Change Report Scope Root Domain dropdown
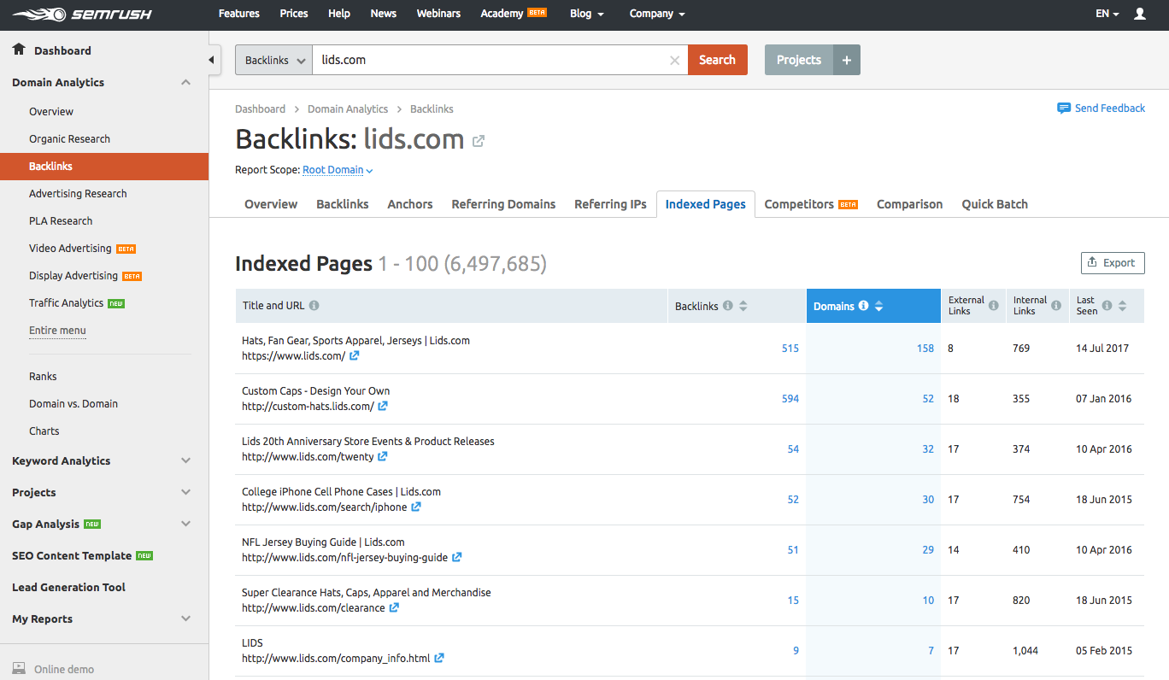The width and height of the screenshot is (1169, 680). pyautogui.click(x=338, y=170)
